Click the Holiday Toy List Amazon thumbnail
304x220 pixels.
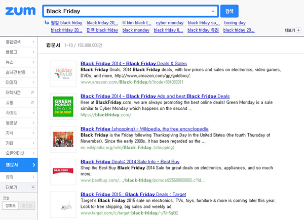point(63,74)
